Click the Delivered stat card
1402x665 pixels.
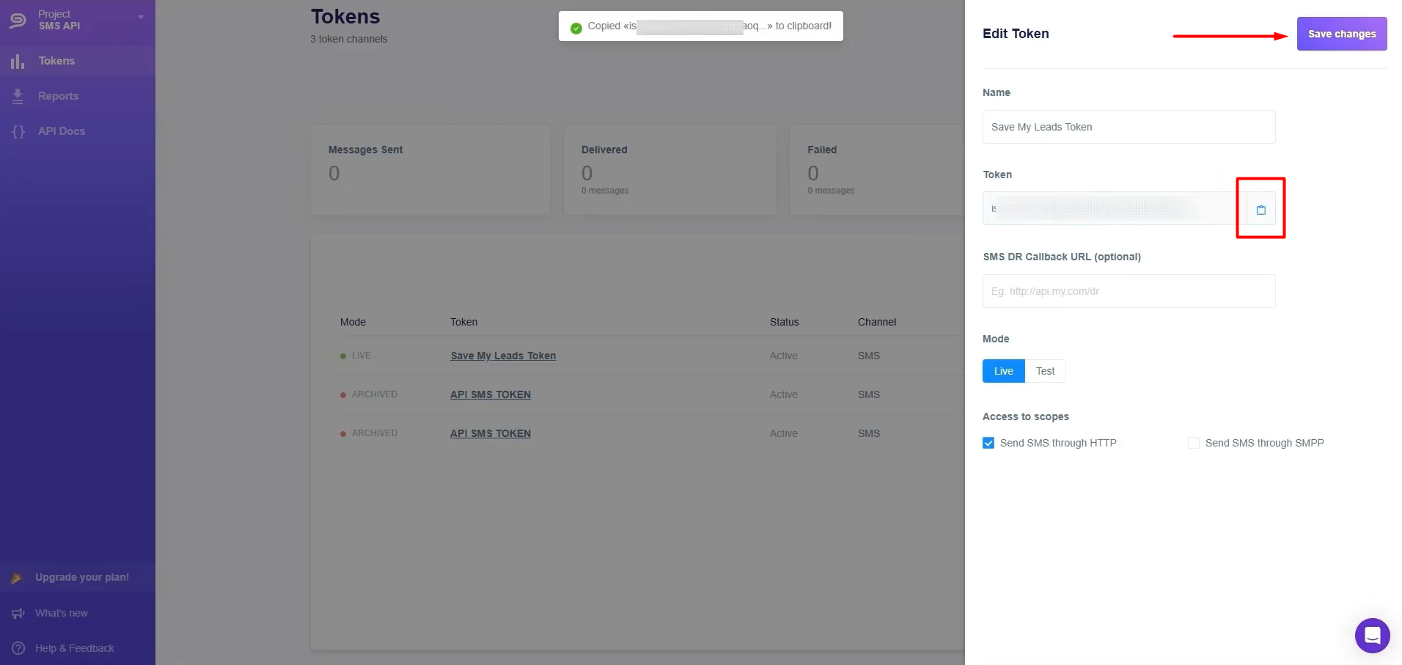pos(669,169)
